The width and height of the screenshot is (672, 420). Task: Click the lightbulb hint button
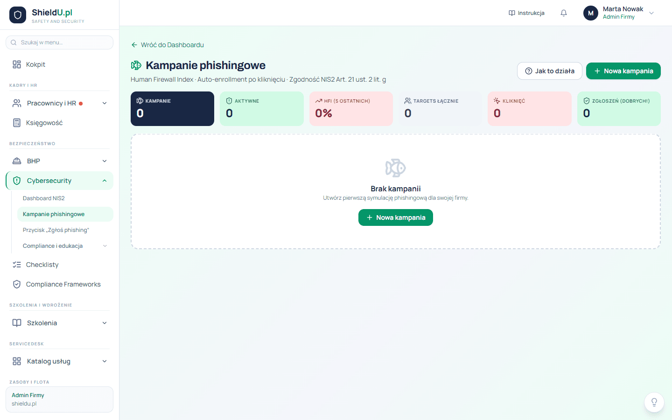pos(654,402)
